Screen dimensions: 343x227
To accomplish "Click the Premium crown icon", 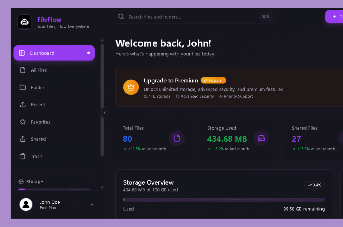I will tap(131, 87).
